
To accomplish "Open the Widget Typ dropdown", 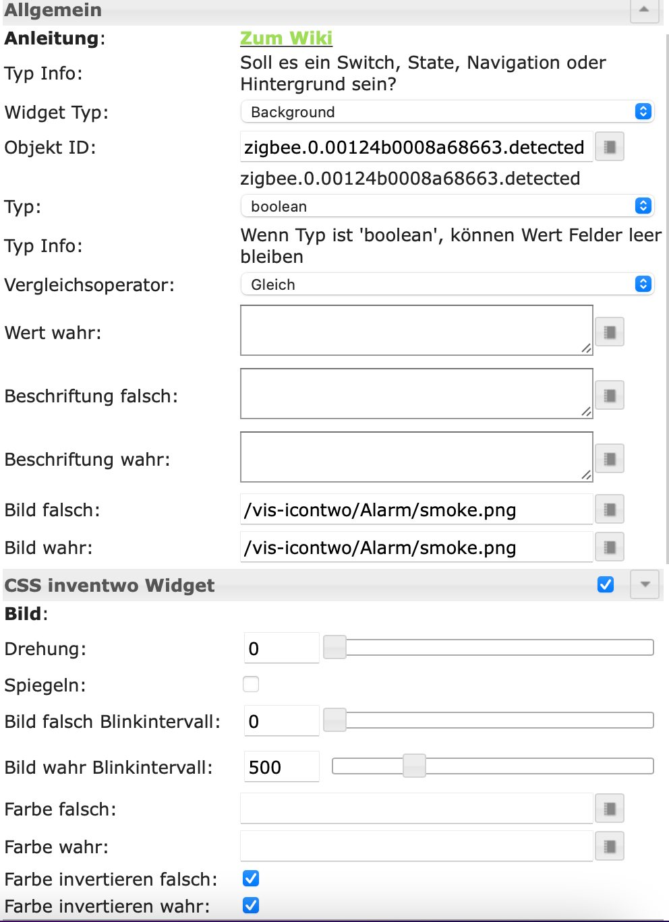I will [x=447, y=112].
